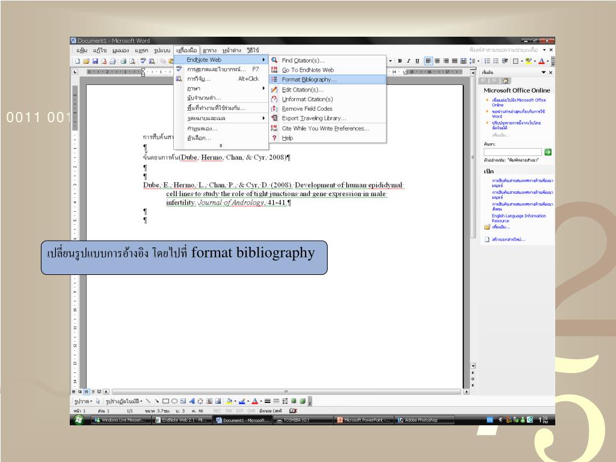Image resolution: width=616 pixels, height=462 pixels.
Task: Toggle bulleted list formatting
Action: point(496,61)
